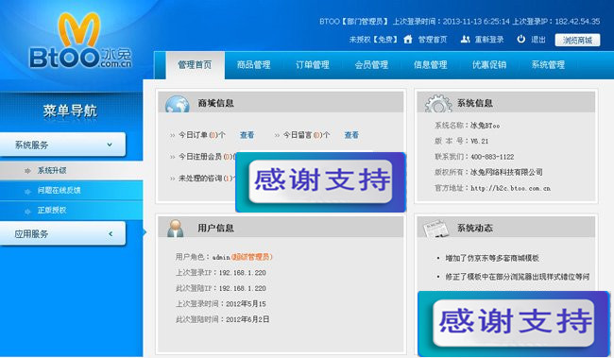Image resolution: width=614 pixels, height=358 pixels.
Task: Click the globe icon in 商城信息 header
Action: coord(177,104)
